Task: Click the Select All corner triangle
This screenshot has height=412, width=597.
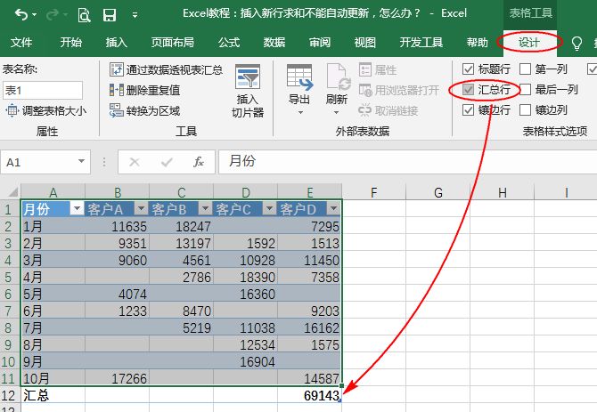Action: pyautogui.click(x=12, y=191)
